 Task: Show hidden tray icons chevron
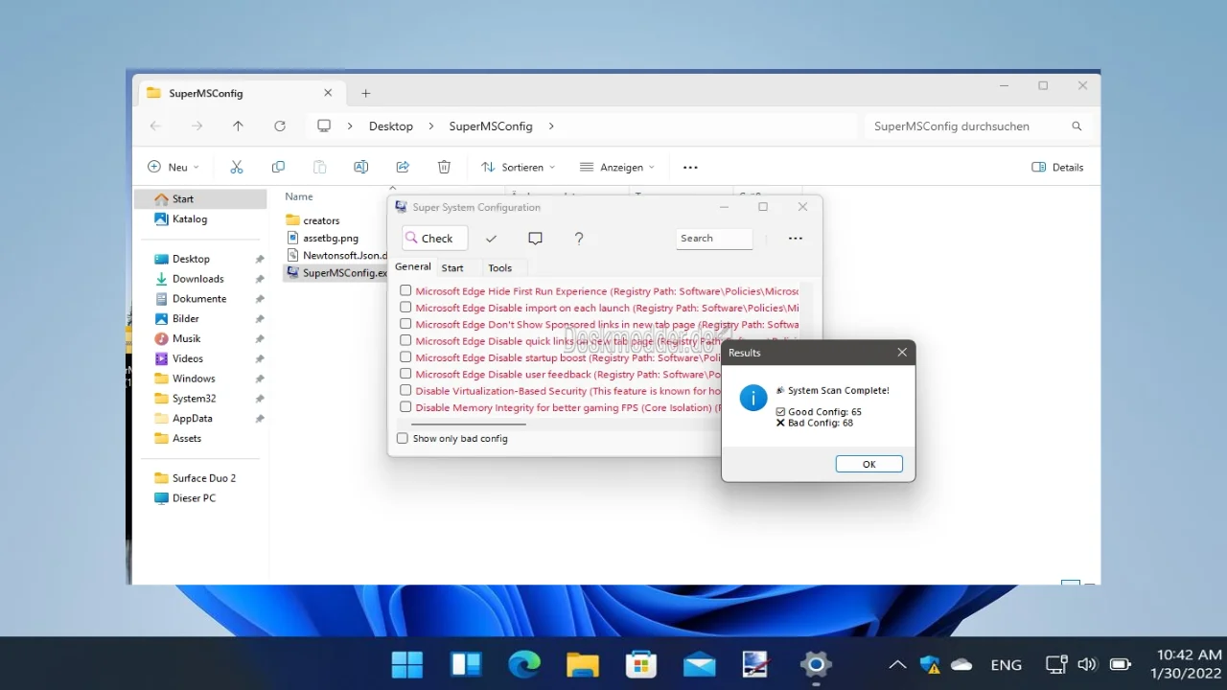click(897, 665)
